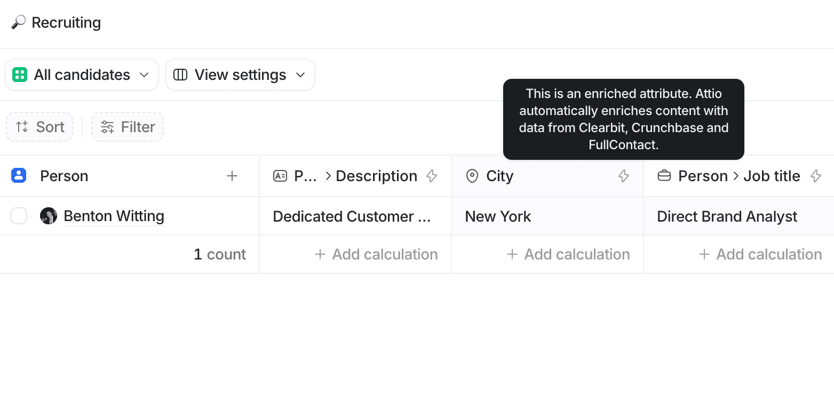Open the View settings dropdown

coord(240,75)
